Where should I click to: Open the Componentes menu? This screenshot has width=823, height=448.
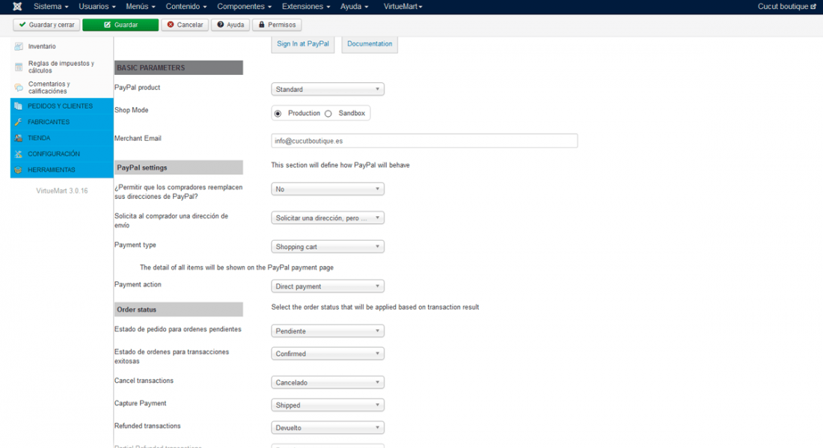click(x=245, y=6)
